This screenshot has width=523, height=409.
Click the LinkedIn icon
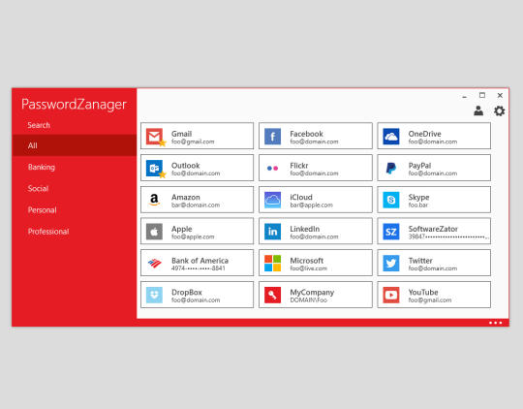coord(272,232)
